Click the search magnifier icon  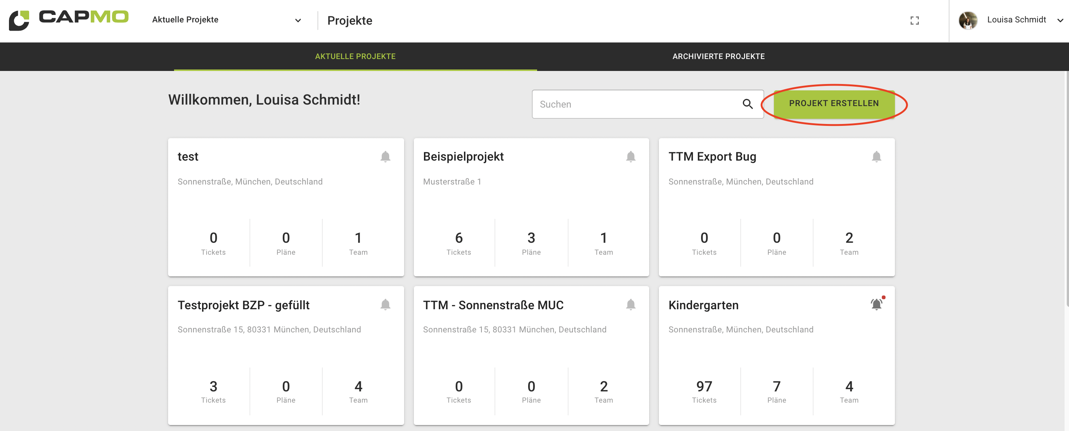[x=747, y=104]
